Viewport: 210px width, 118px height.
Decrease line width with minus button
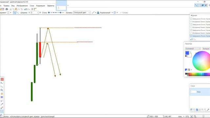pos(29,12)
